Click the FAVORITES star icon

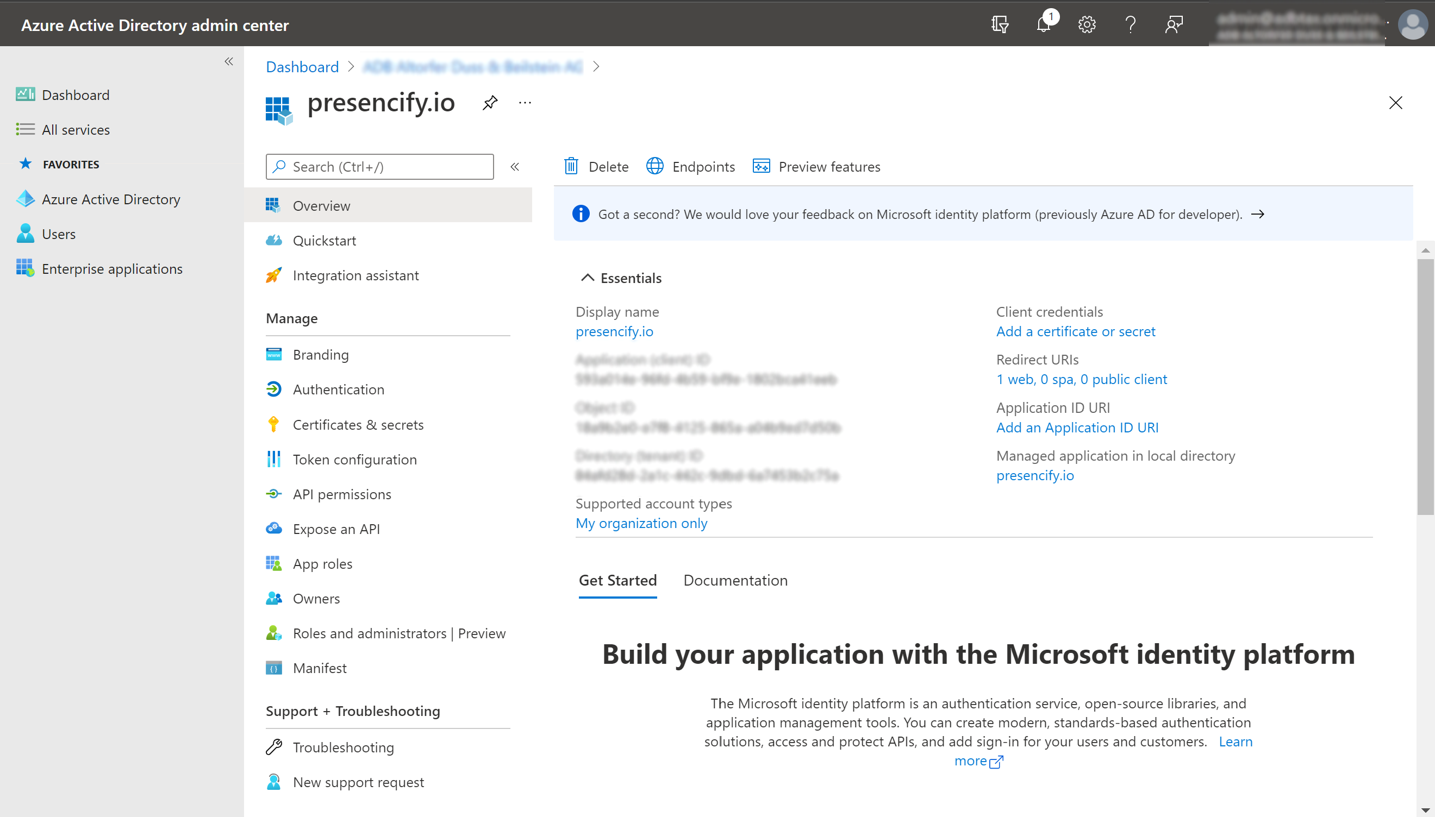coord(25,164)
